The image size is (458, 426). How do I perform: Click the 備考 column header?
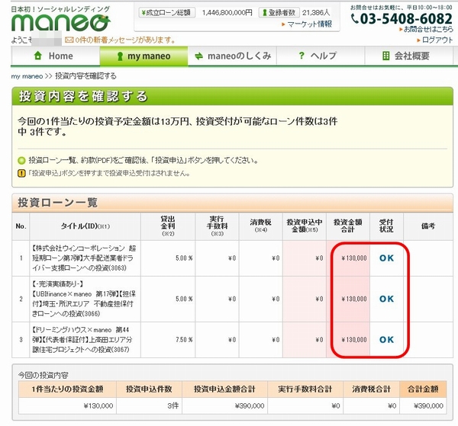pos(428,226)
